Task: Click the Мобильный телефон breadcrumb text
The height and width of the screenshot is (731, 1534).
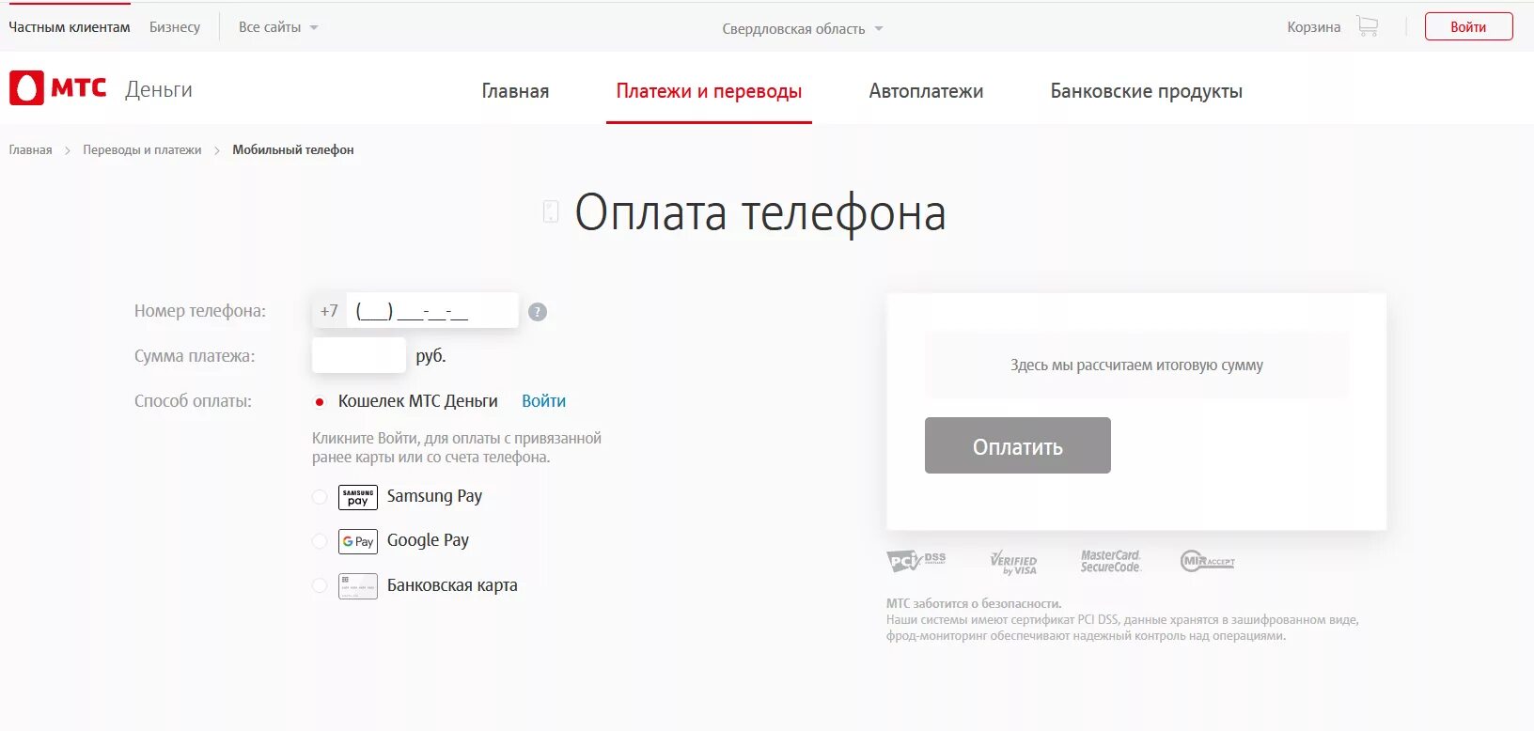Action: coord(293,149)
